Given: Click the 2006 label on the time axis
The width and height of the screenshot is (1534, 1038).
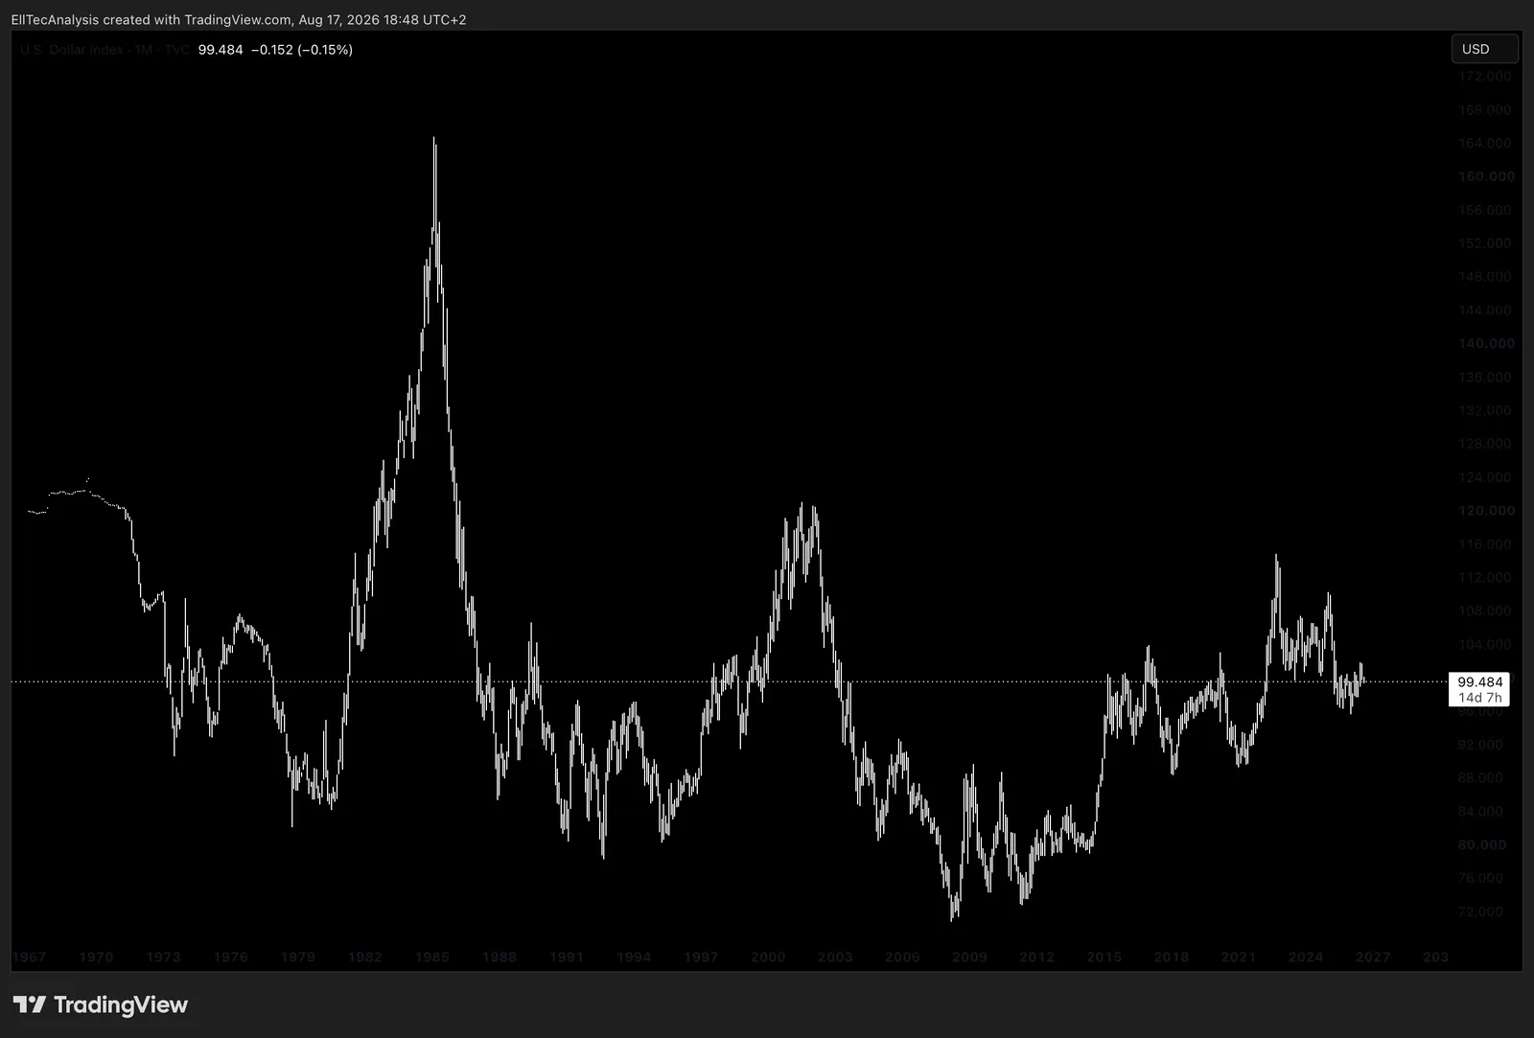Looking at the screenshot, I should pos(902,957).
